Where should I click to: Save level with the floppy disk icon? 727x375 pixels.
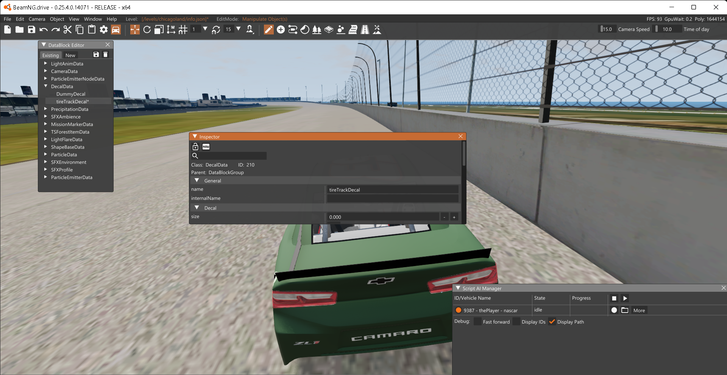31,30
